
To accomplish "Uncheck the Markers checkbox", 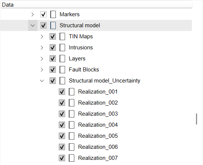I will [43, 14].
